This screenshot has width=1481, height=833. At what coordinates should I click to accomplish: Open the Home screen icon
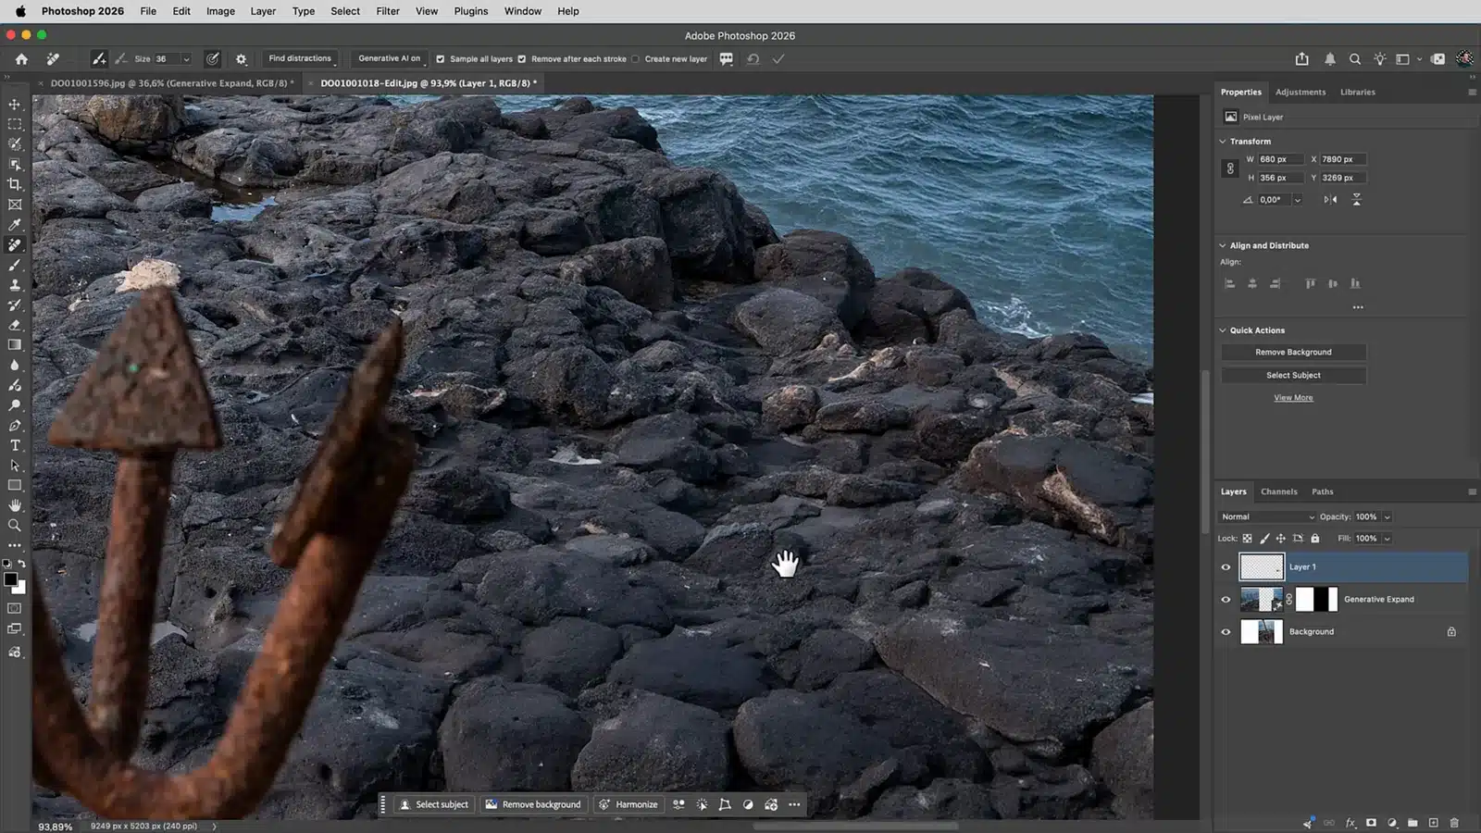[21, 58]
